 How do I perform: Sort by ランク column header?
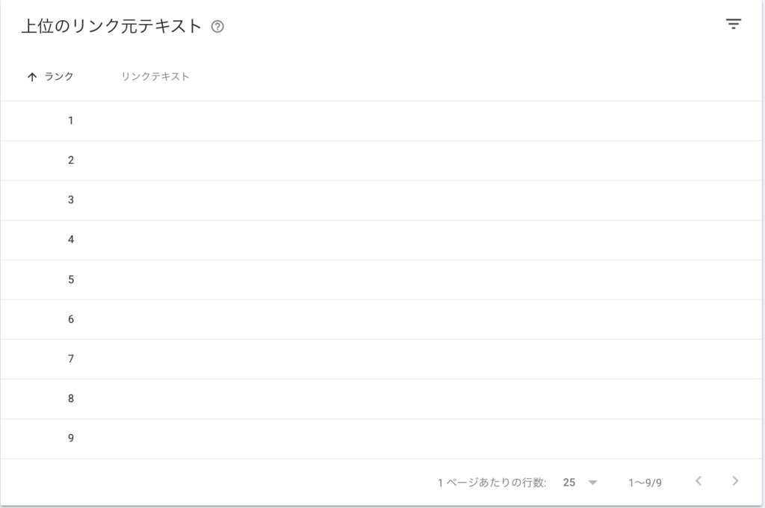click(x=59, y=77)
